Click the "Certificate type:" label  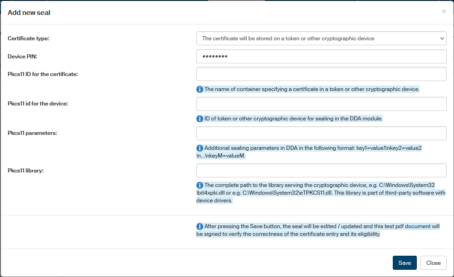[28, 38]
